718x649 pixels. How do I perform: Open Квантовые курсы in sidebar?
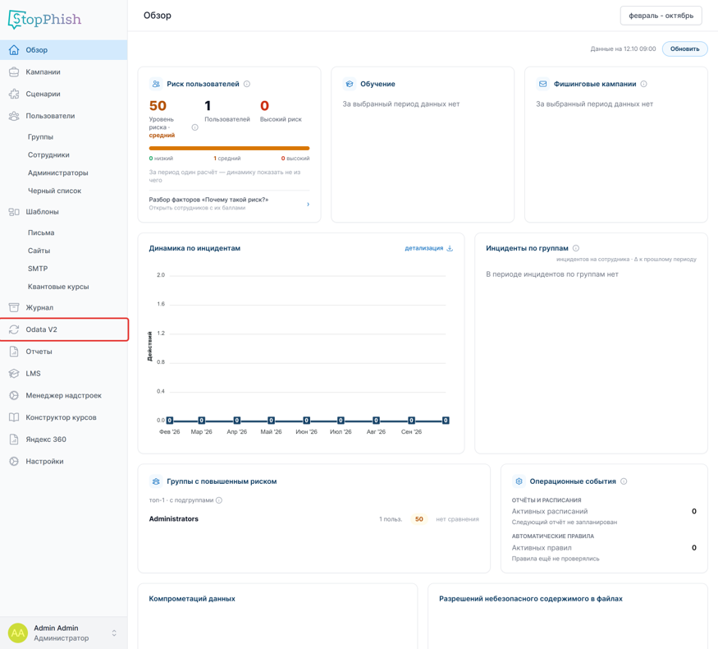click(x=58, y=287)
